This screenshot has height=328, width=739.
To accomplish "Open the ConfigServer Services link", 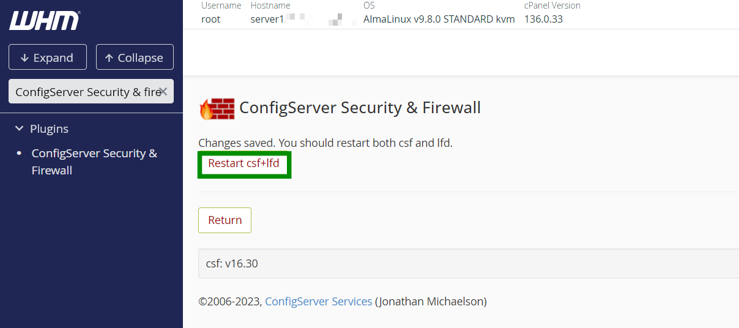I will coord(318,301).
